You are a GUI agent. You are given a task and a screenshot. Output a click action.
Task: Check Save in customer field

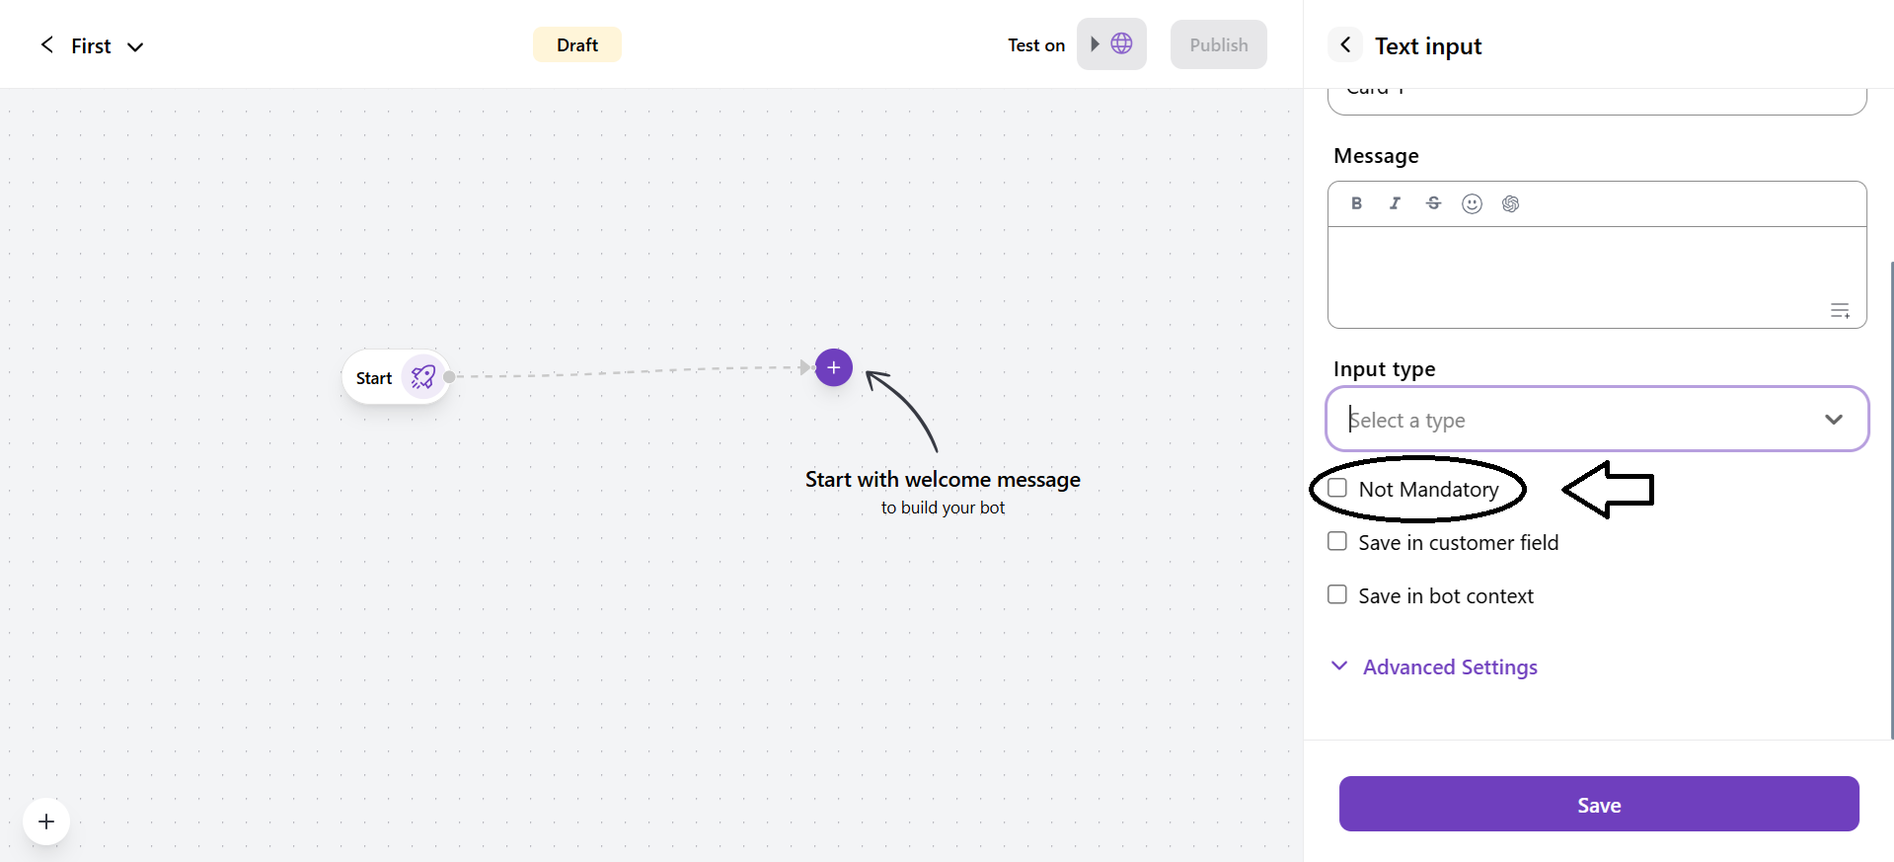coord(1337,542)
